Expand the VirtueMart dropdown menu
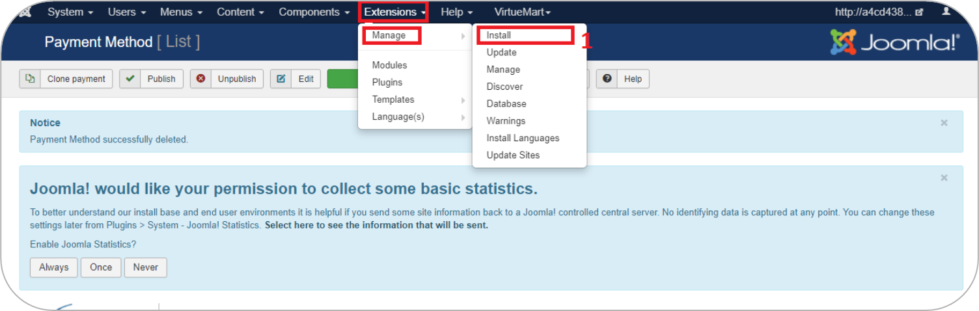 point(522,12)
